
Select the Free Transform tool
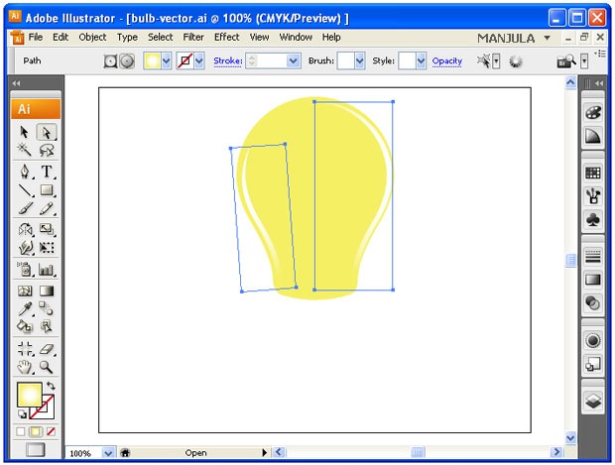click(47, 248)
